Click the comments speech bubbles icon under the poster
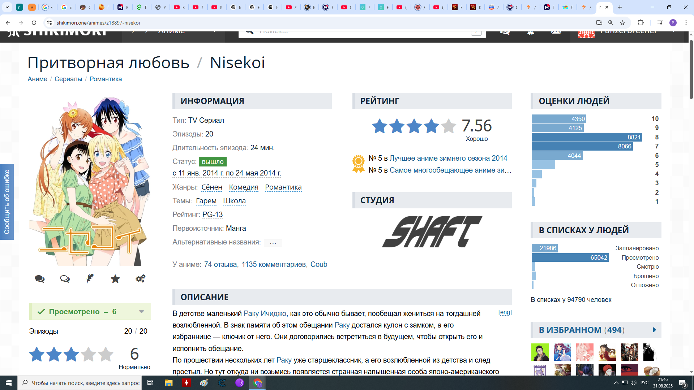 click(39, 279)
